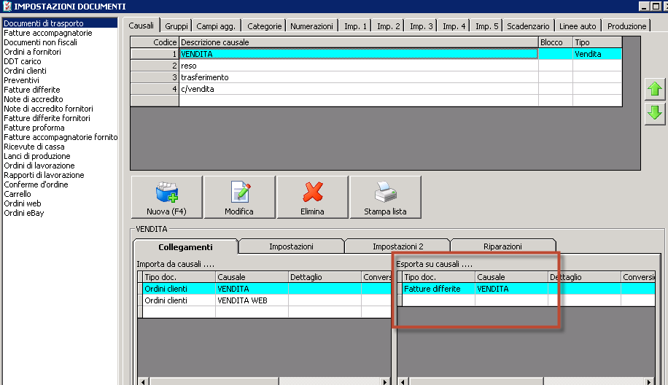Choose Fatture proforma
The height and width of the screenshot is (385, 668).
(60, 128)
